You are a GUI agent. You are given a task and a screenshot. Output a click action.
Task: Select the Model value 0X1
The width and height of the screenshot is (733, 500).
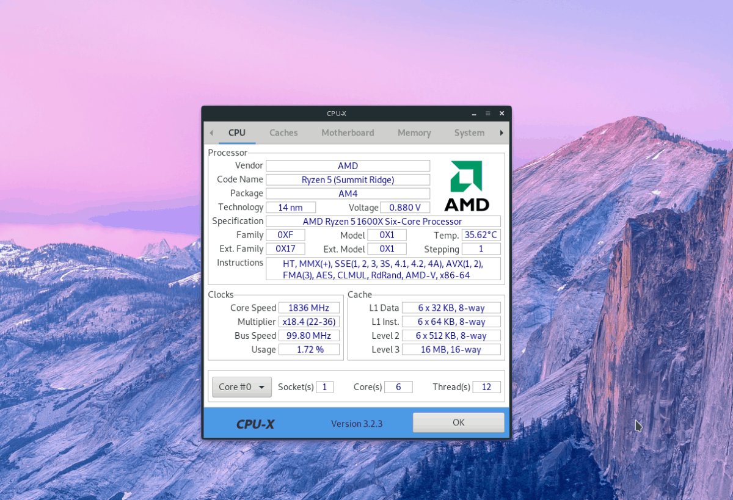387,235
